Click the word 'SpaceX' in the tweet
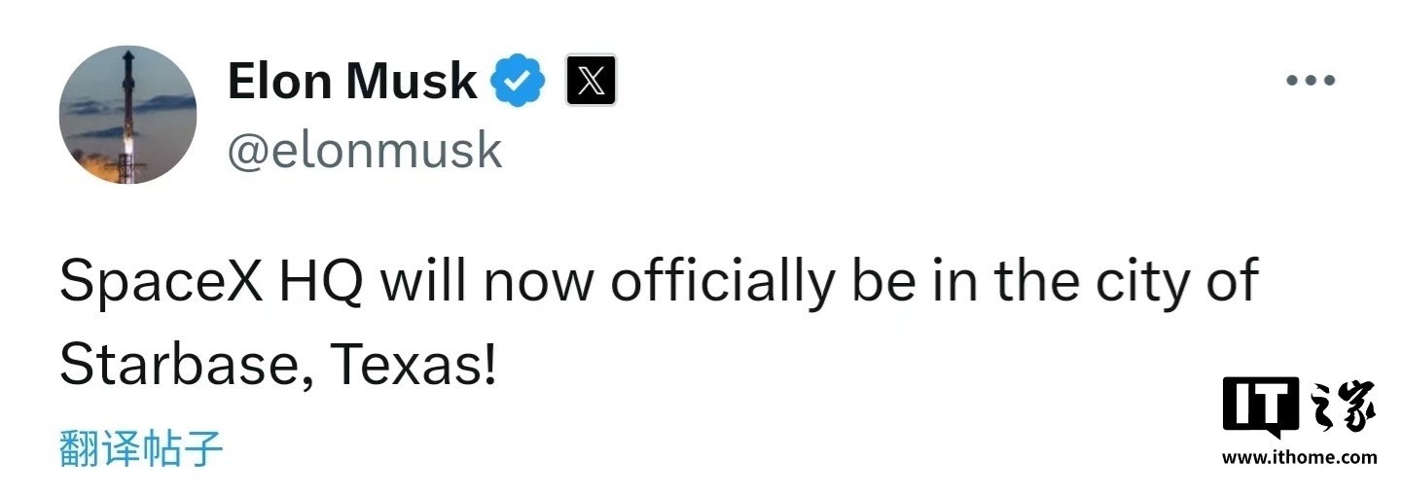Screen dimensions: 1401x494 (x=162, y=281)
